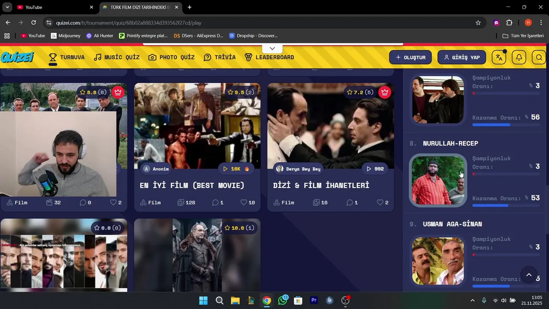Open notifications bell icon
This screenshot has height=309, width=549.
pos(519,57)
